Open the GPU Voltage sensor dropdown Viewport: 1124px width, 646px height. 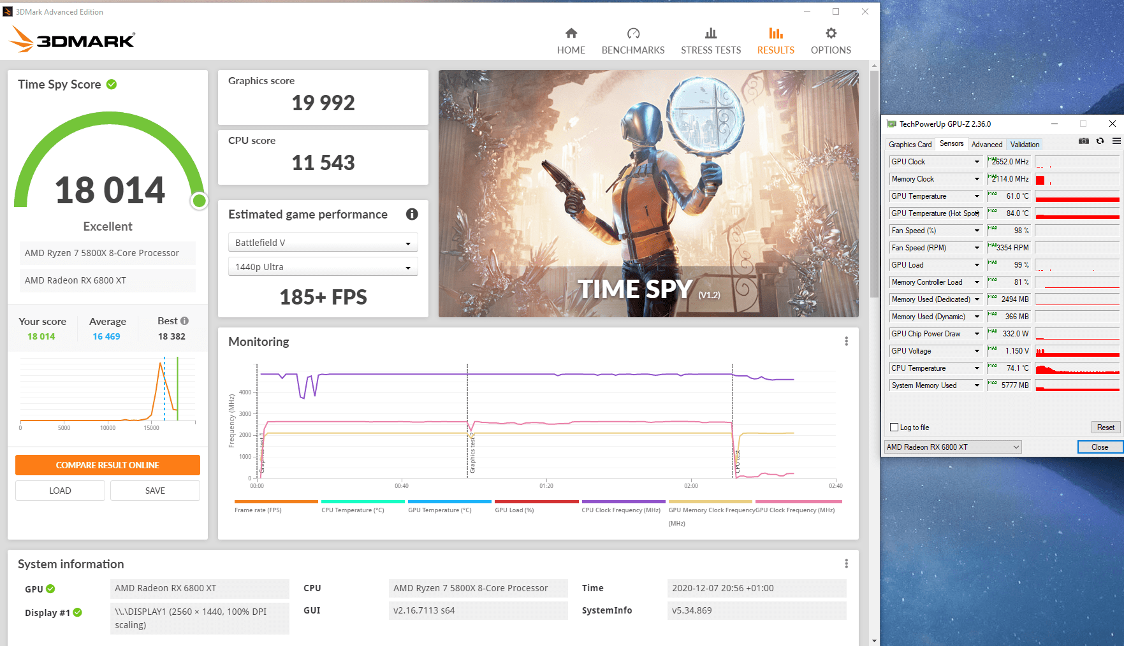pyautogui.click(x=977, y=351)
